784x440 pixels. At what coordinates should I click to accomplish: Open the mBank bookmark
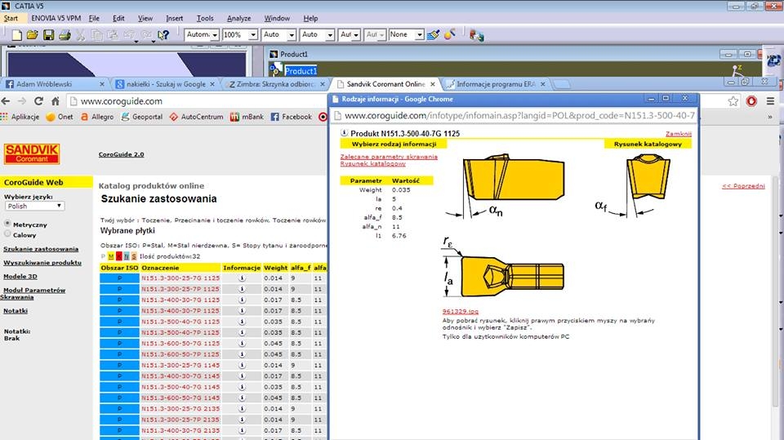247,117
